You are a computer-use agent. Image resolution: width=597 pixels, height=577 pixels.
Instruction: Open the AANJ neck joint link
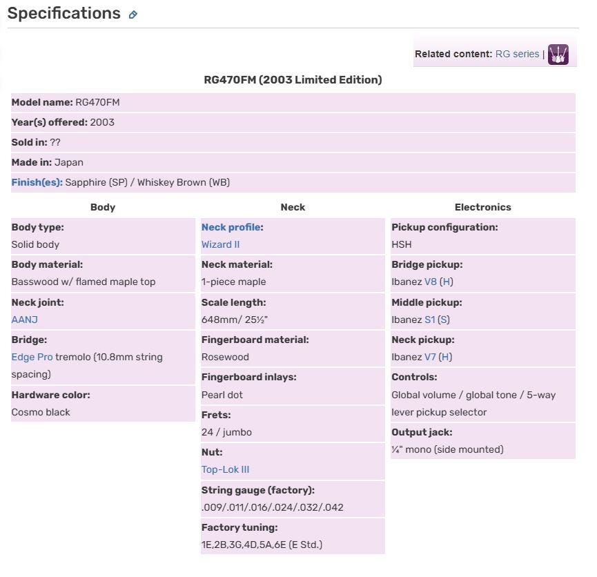click(x=25, y=320)
